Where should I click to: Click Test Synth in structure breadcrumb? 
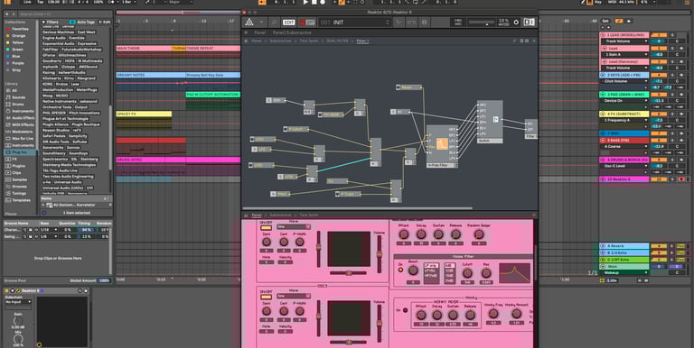309,41
